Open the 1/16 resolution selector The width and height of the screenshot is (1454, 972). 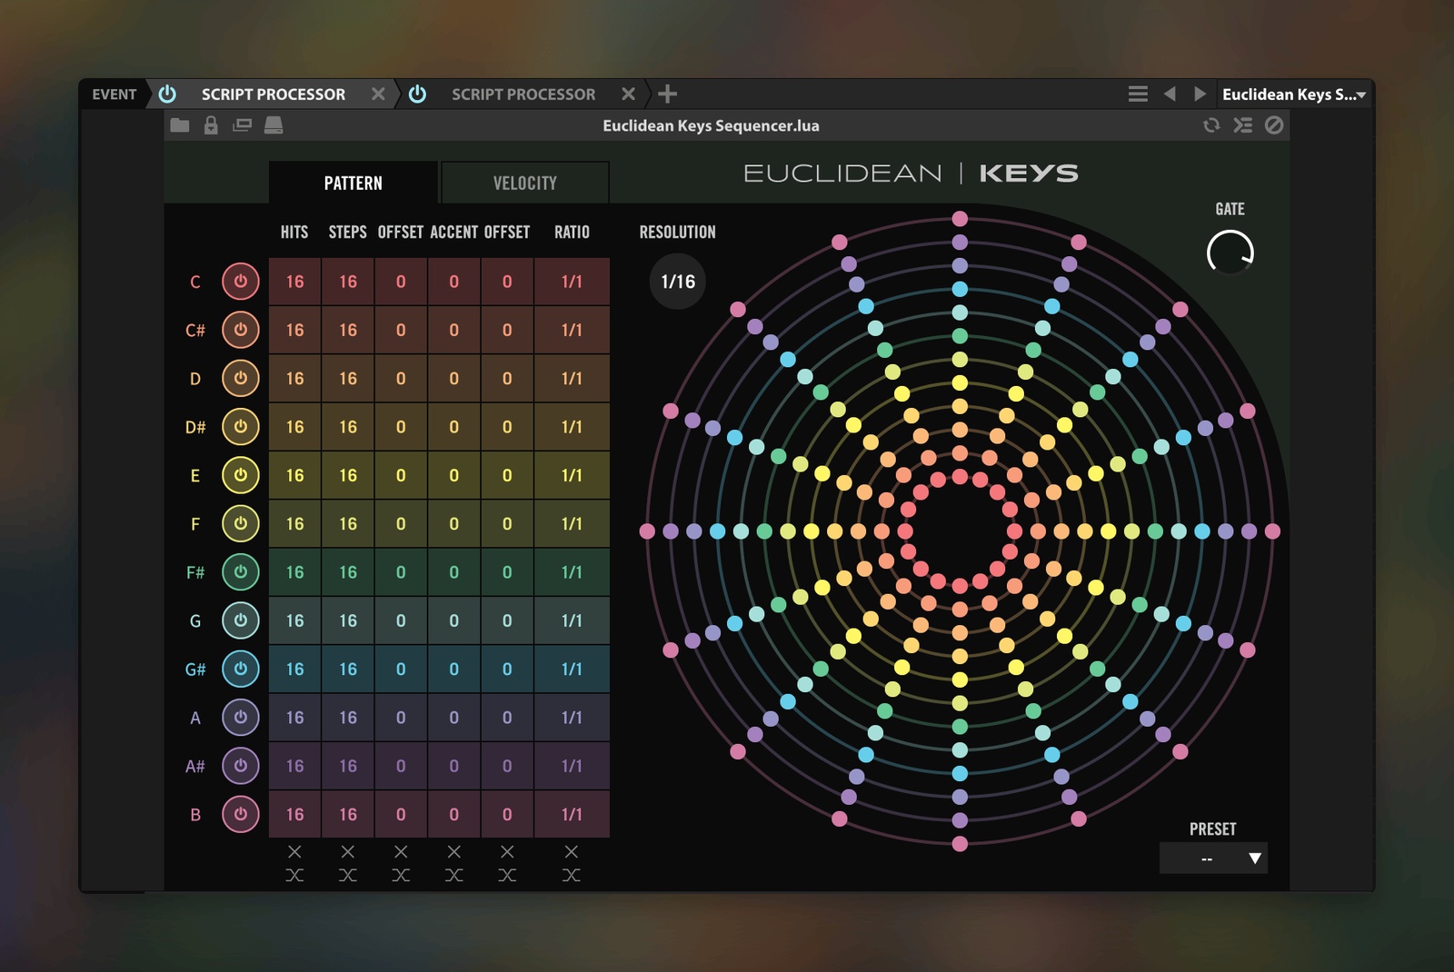[x=678, y=282]
